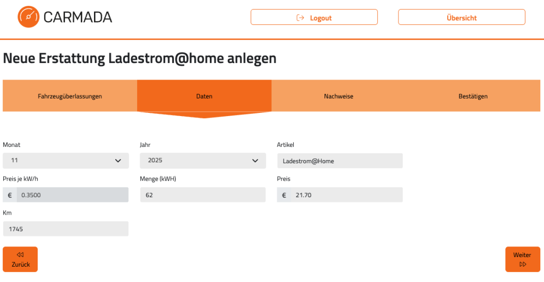The width and height of the screenshot is (544, 282).
Task: Click into the Km input field
Action: [x=65, y=229]
